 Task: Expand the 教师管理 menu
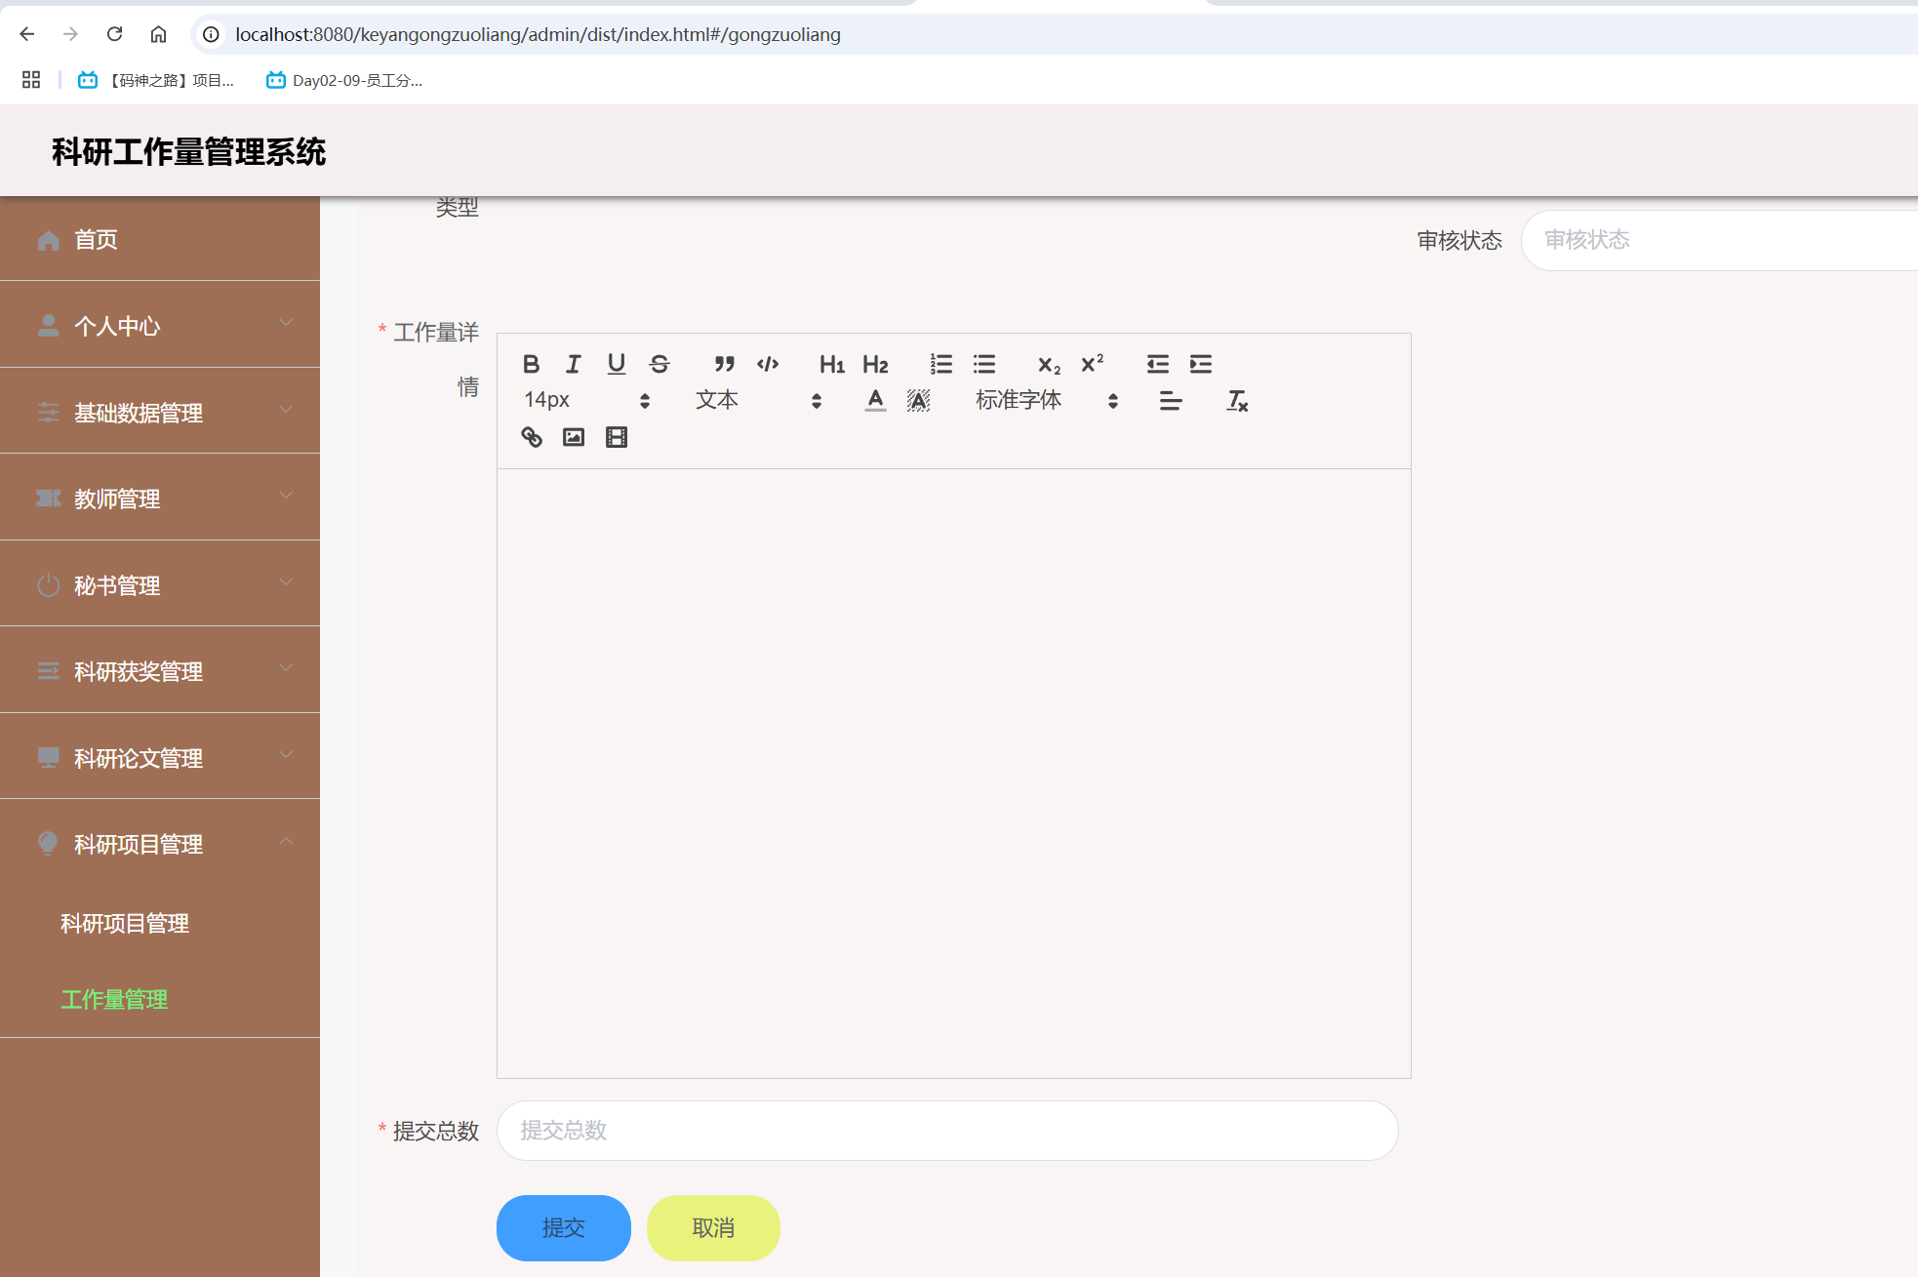160,498
